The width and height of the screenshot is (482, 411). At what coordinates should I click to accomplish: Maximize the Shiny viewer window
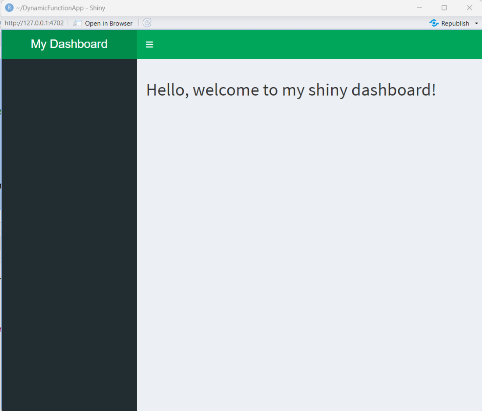444,8
